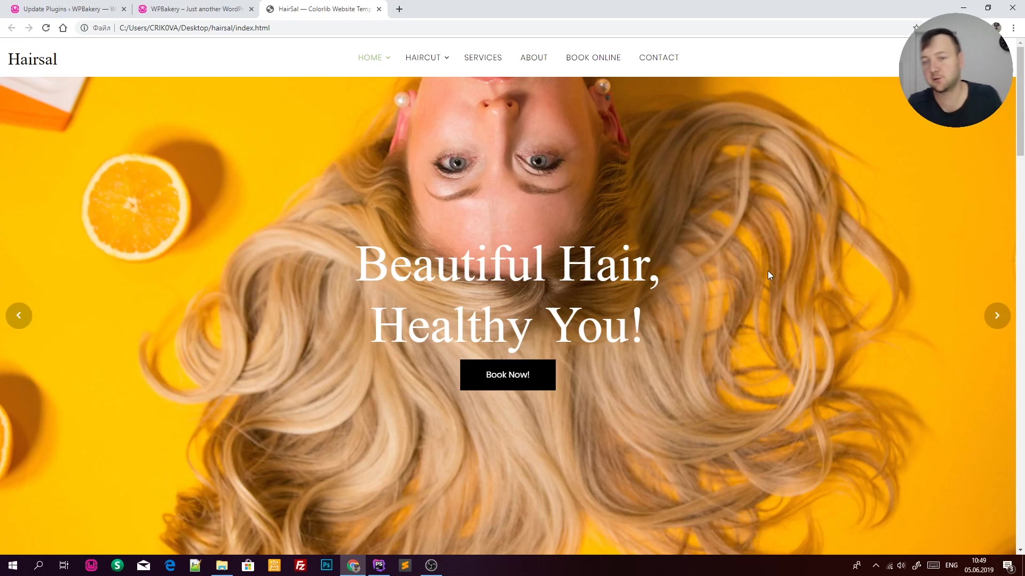The width and height of the screenshot is (1025, 576).
Task: Advance to next slide in hero carousel
Action: click(997, 316)
